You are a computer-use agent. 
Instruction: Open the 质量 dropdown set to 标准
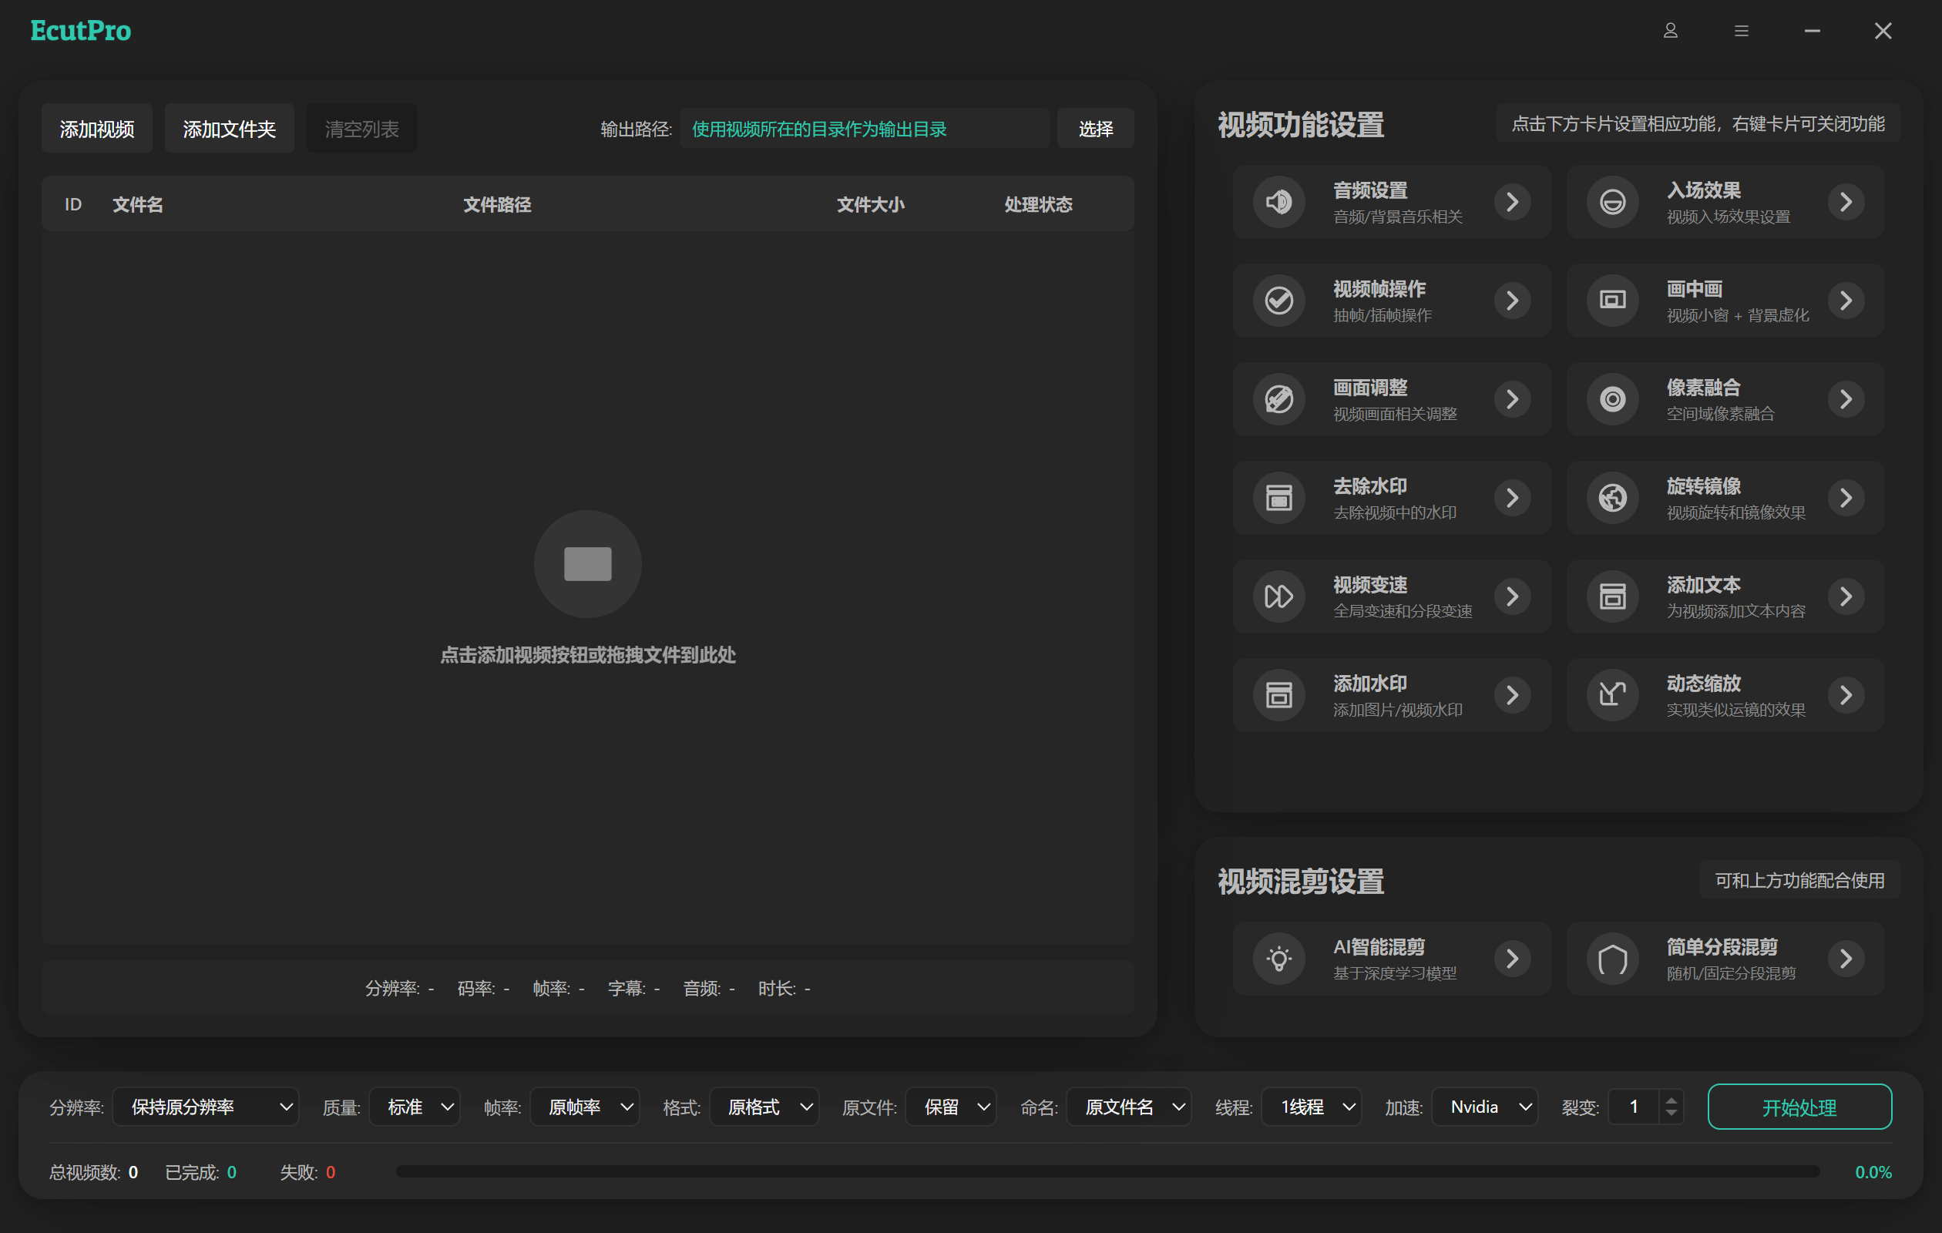point(415,1107)
